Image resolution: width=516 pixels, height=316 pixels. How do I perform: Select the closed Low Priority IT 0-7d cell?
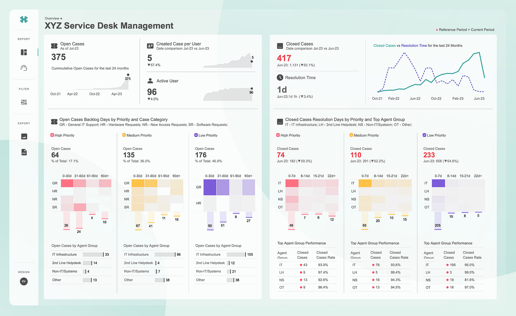tap(438, 183)
